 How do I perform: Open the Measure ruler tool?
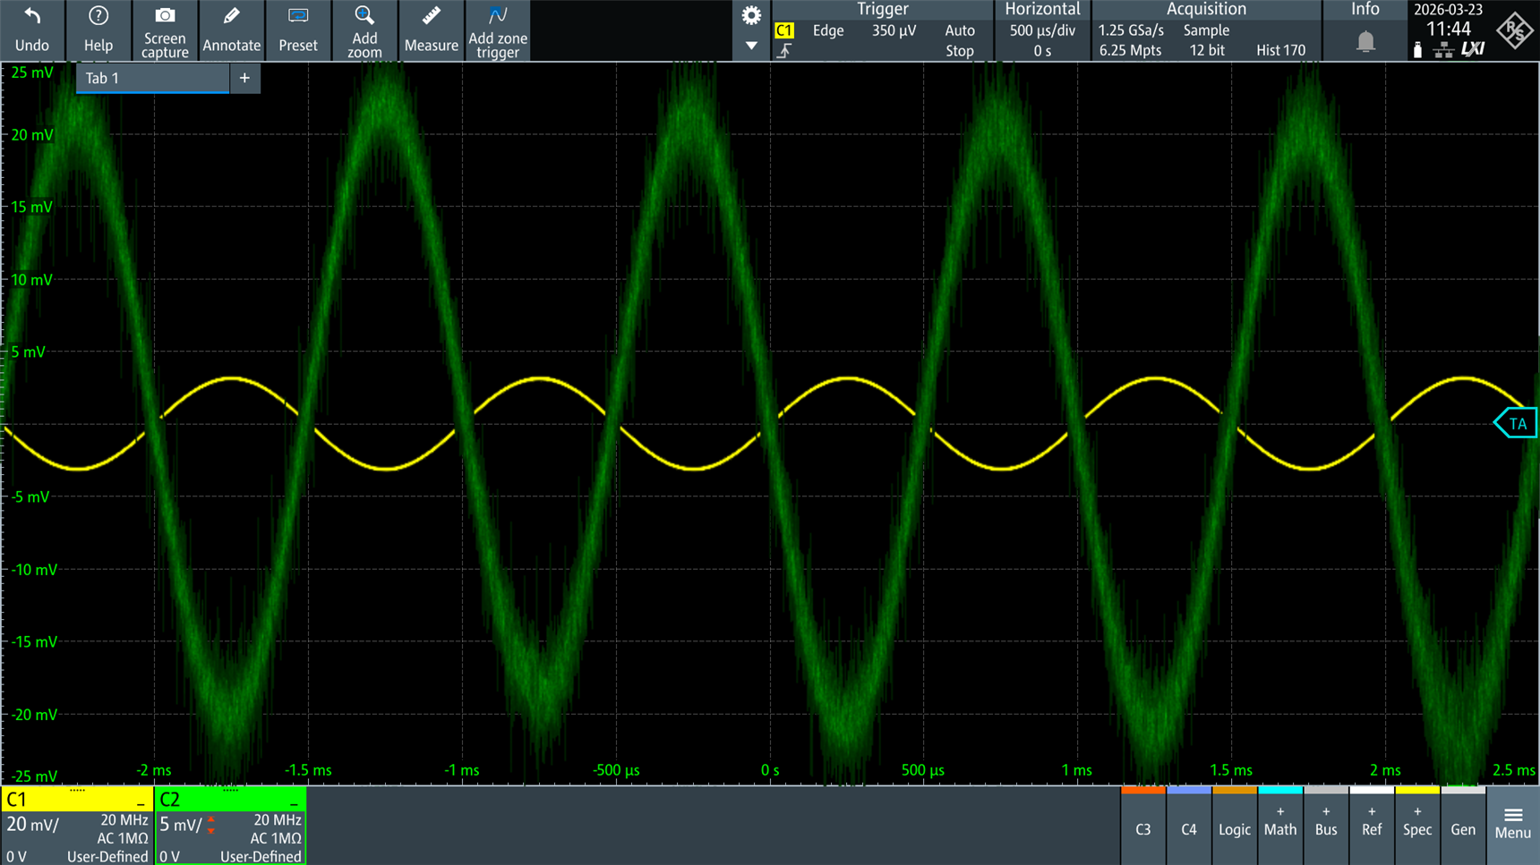(x=431, y=17)
